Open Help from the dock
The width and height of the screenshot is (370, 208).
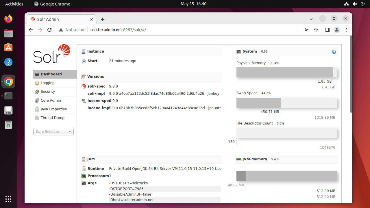tap(8, 62)
